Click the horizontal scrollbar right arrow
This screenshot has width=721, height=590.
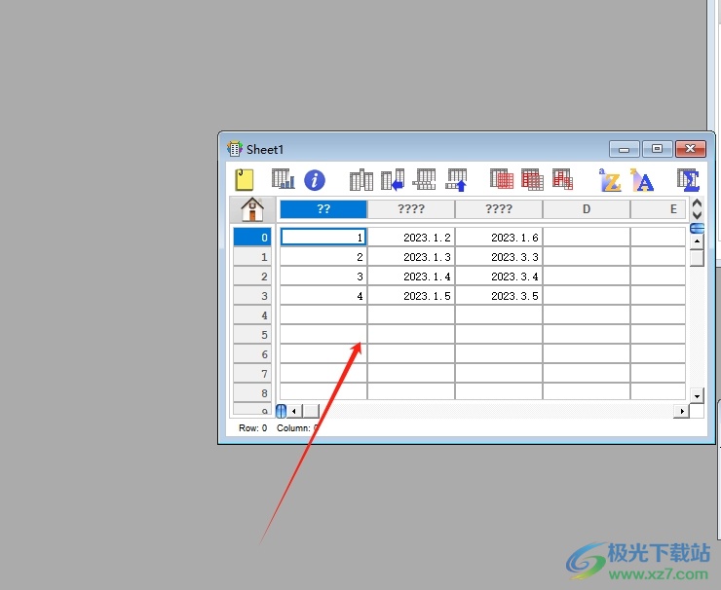point(681,411)
